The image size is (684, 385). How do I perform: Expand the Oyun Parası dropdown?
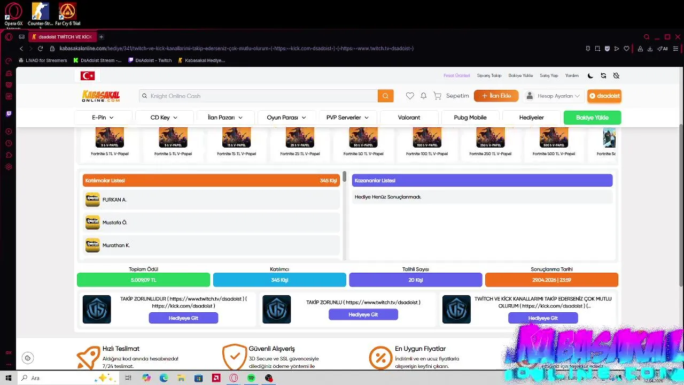(286, 118)
